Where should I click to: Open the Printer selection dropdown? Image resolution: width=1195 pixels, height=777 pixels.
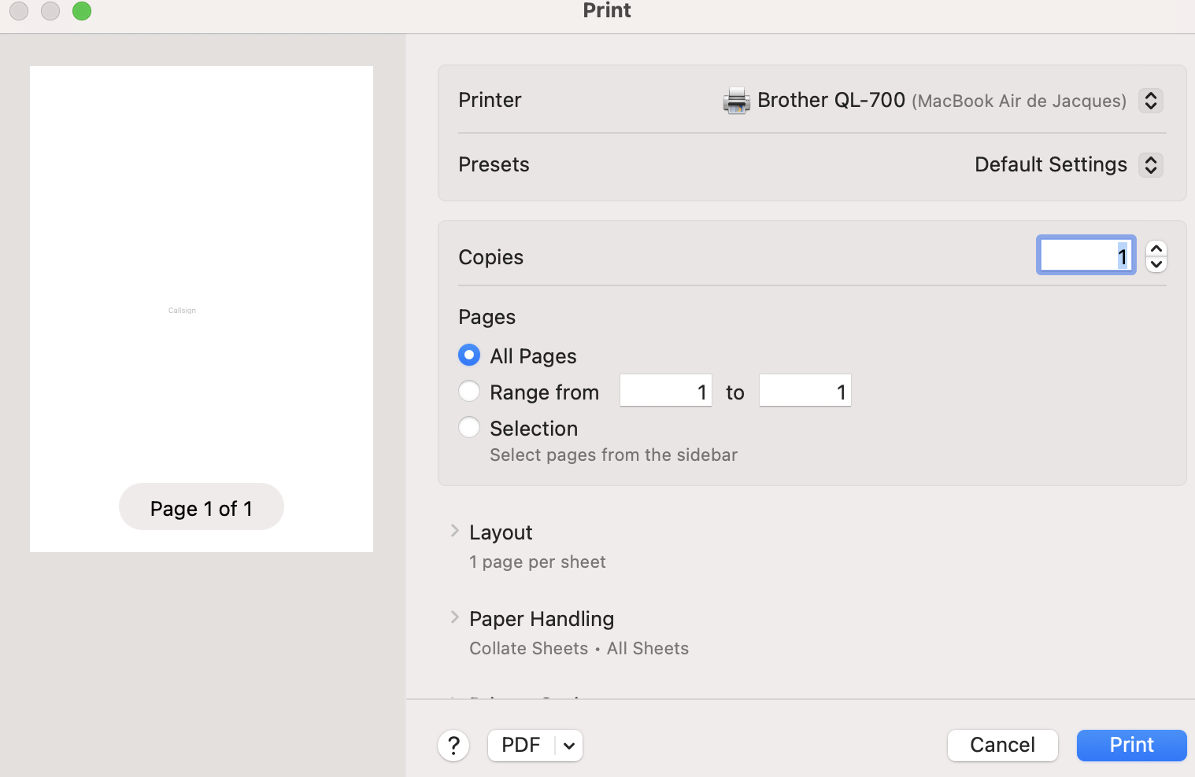point(1150,101)
